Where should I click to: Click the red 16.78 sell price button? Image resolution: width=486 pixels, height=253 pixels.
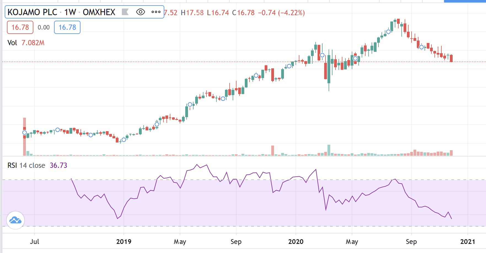pyautogui.click(x=20, y=27)
